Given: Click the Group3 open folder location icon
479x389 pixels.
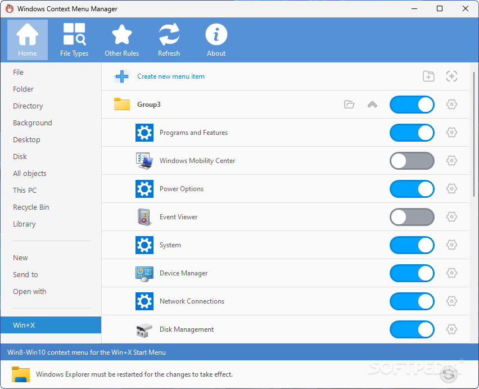Looking at the screenshot, I should pyautogui.click(x=349, y=105).
